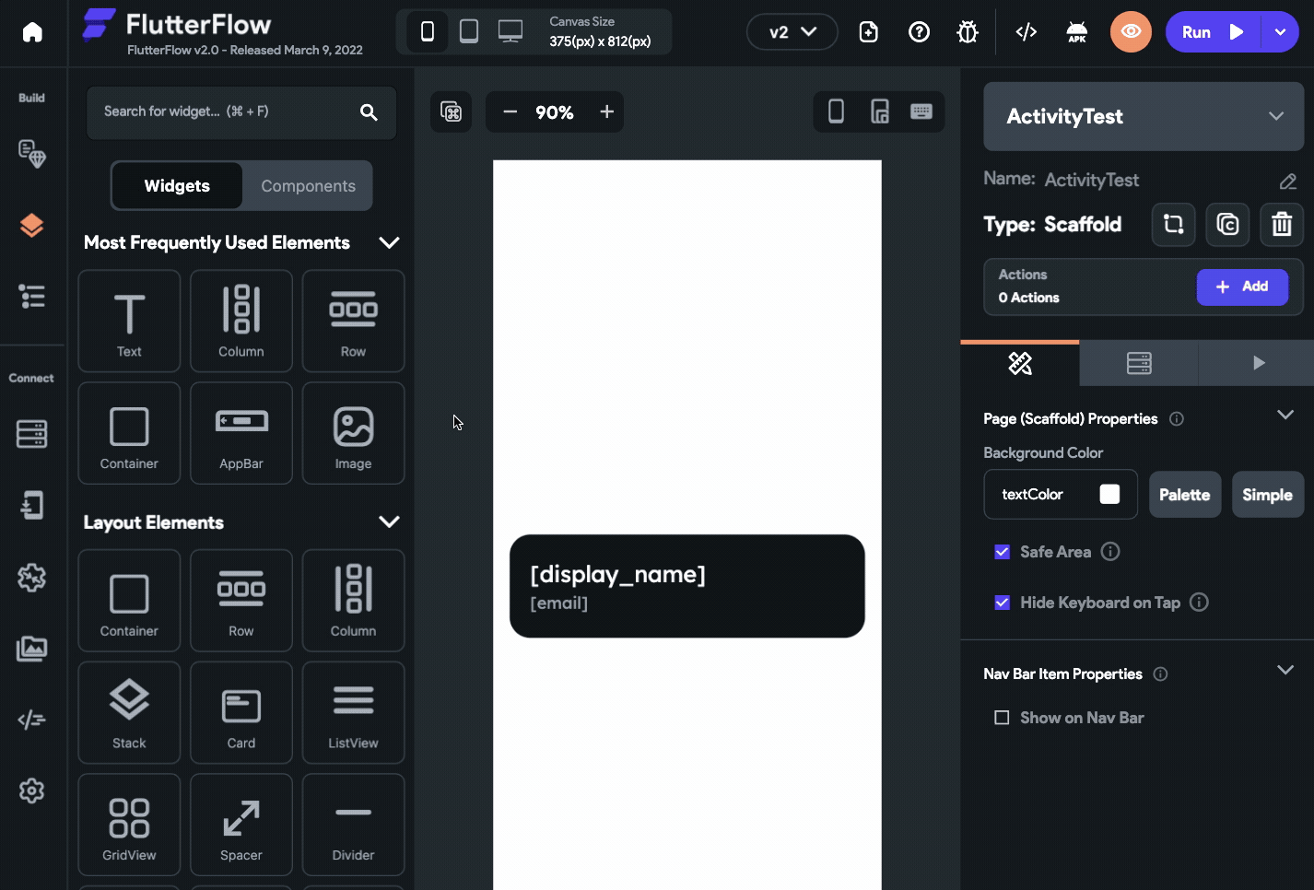Collapse the Layout Elements section
The width and height of the screenshot is (1314, 890).
coord(389,521)
